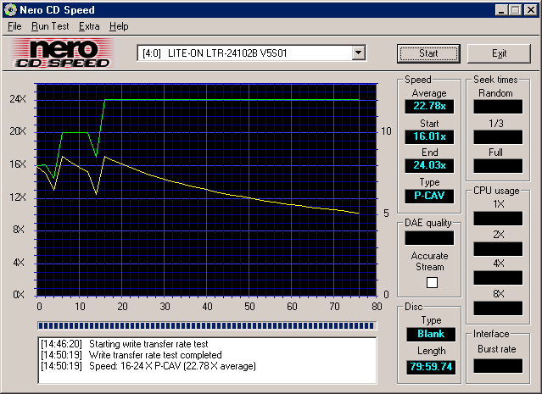The height and width of the screenshot is (394, 542).
Task: Click log line 'Speed: 16-24 X P-CAV'
Action: click(x=148, y=366)
